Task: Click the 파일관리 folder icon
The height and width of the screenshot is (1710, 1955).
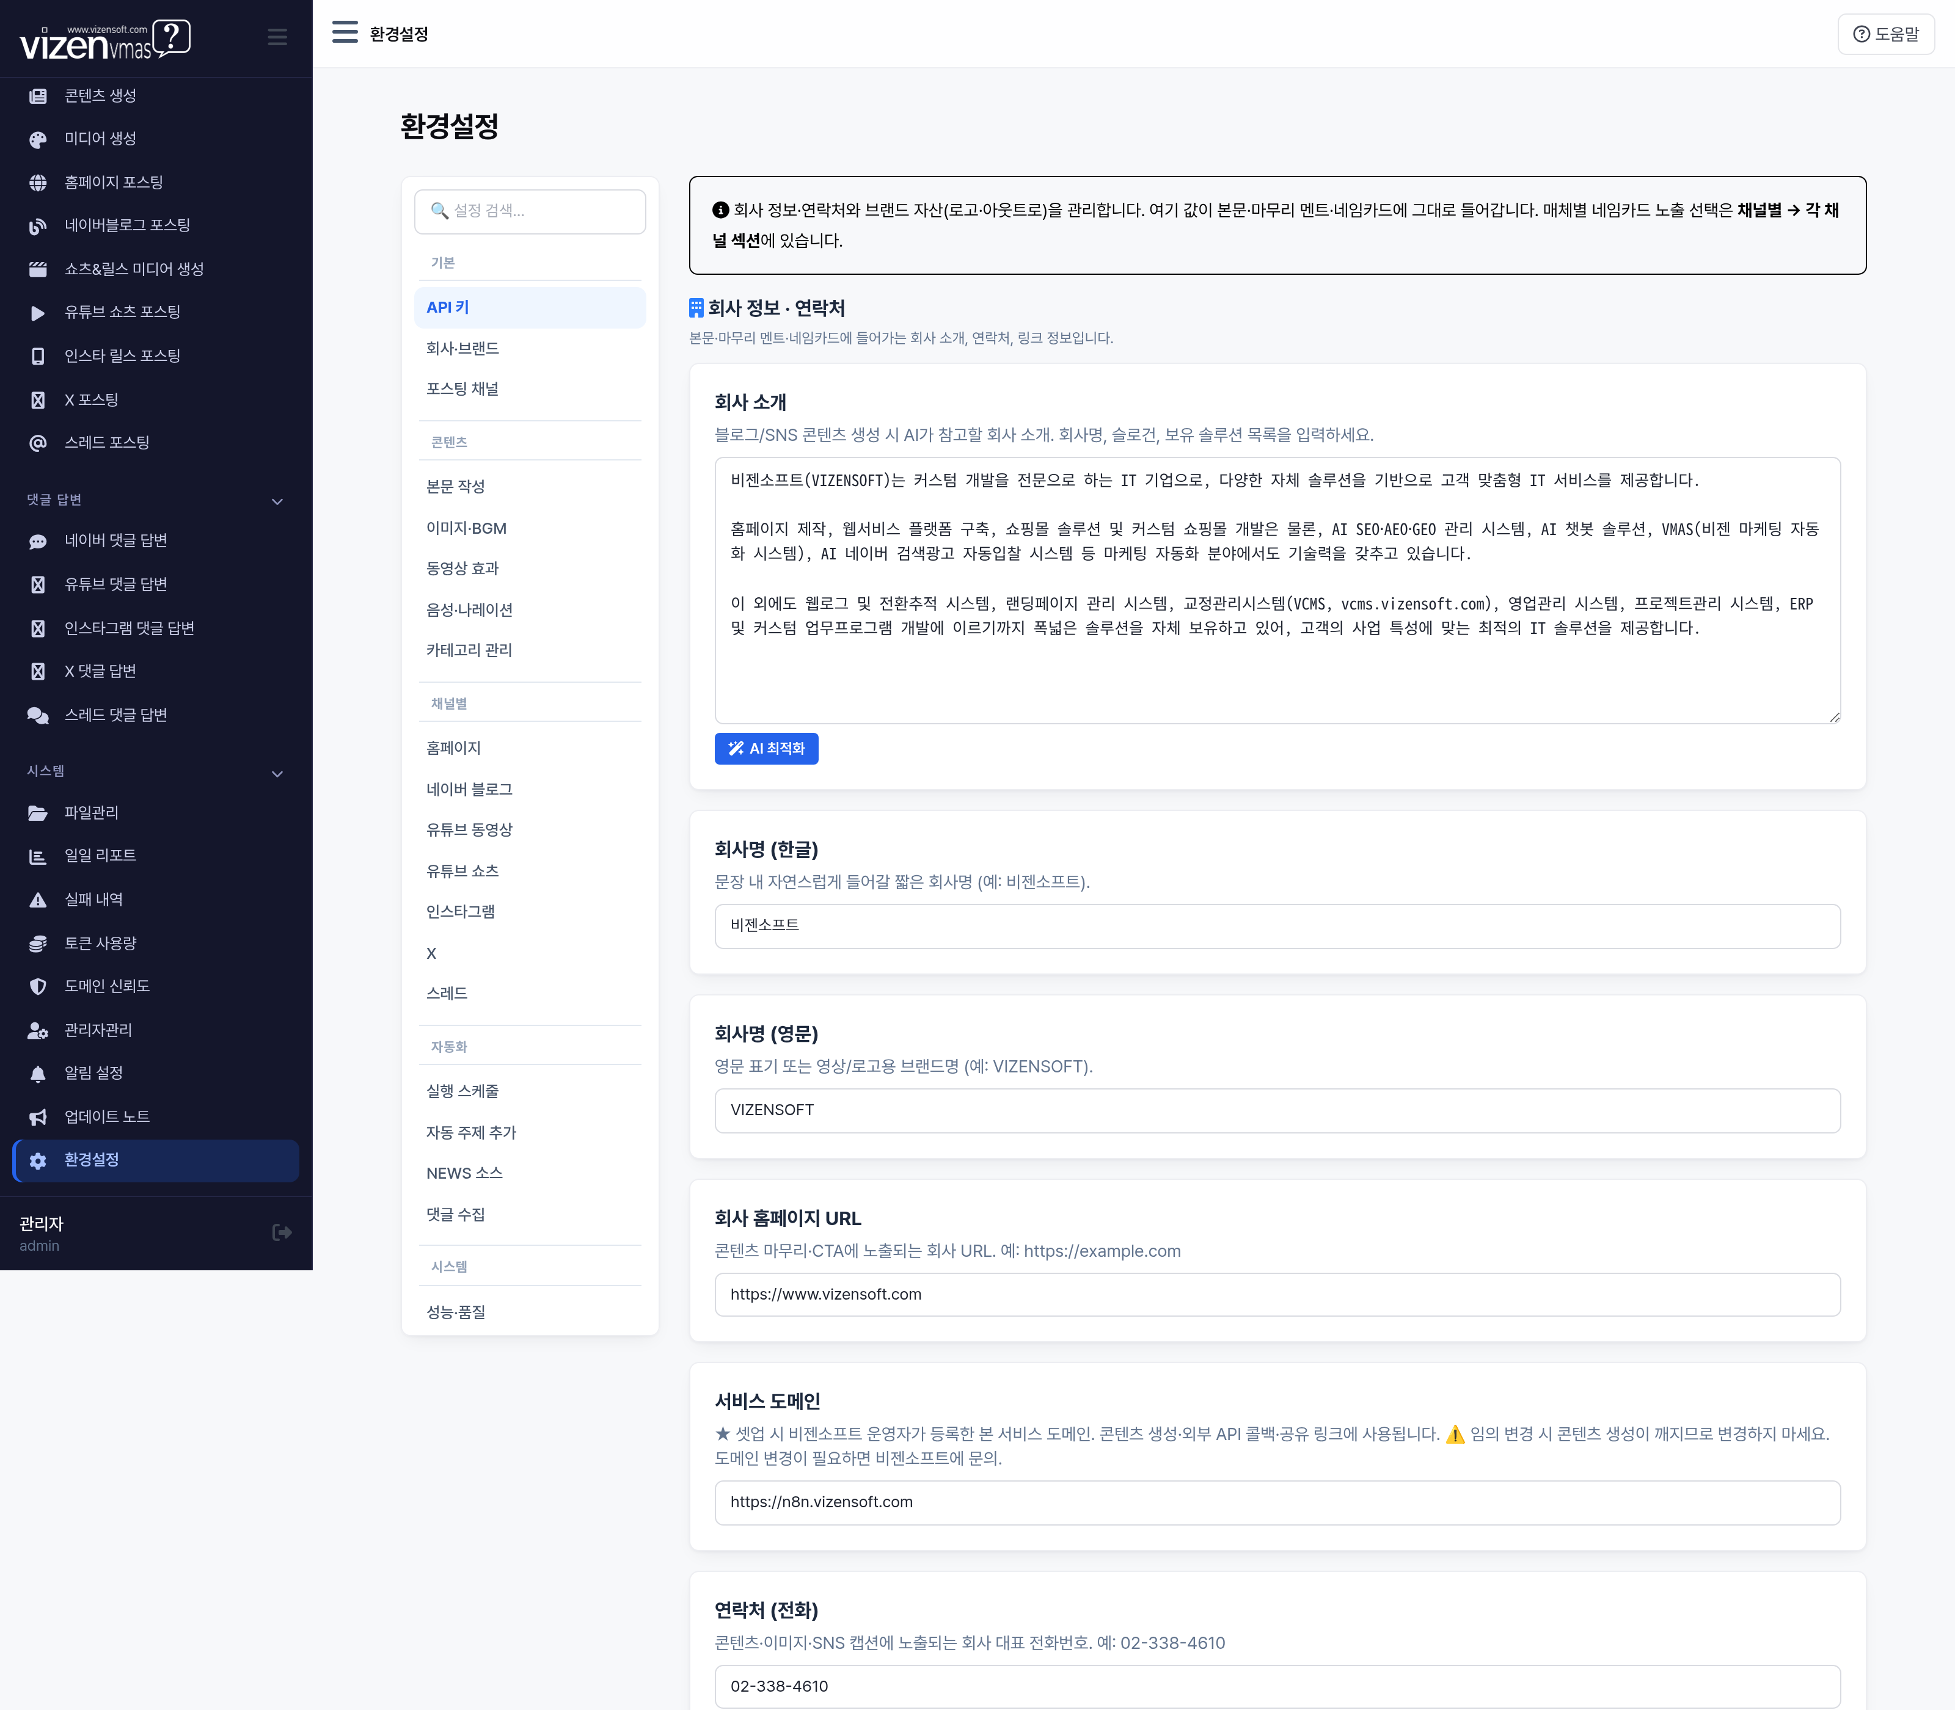Action: [38, 813]
